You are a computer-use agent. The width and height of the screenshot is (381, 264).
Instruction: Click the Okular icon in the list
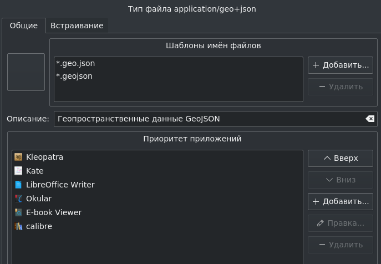click(18, 199)
